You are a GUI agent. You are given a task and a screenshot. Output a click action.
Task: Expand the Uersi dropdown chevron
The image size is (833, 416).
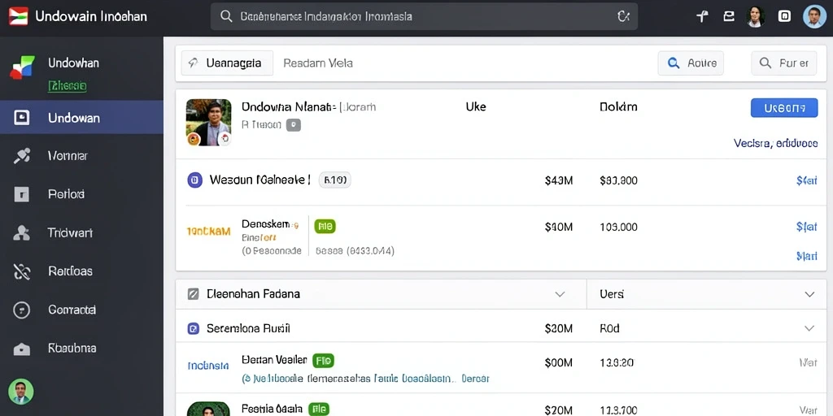809,294
